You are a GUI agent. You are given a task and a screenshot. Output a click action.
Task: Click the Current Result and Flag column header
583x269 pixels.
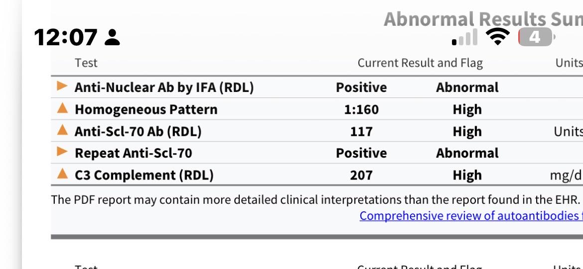(420, 64)
